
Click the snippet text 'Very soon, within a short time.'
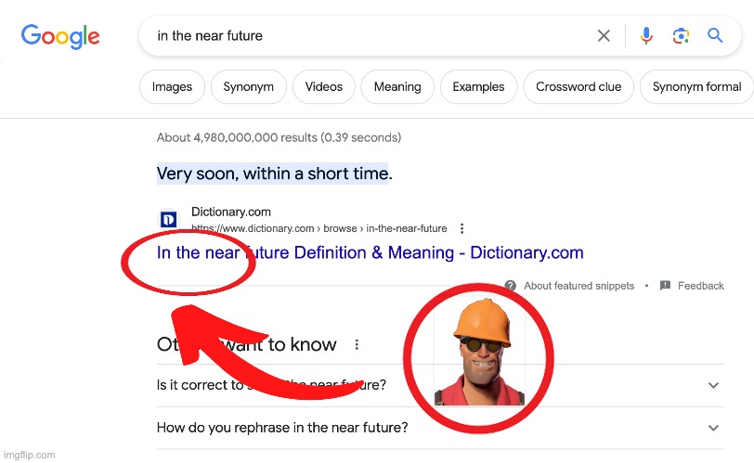[x=275, y=174]
